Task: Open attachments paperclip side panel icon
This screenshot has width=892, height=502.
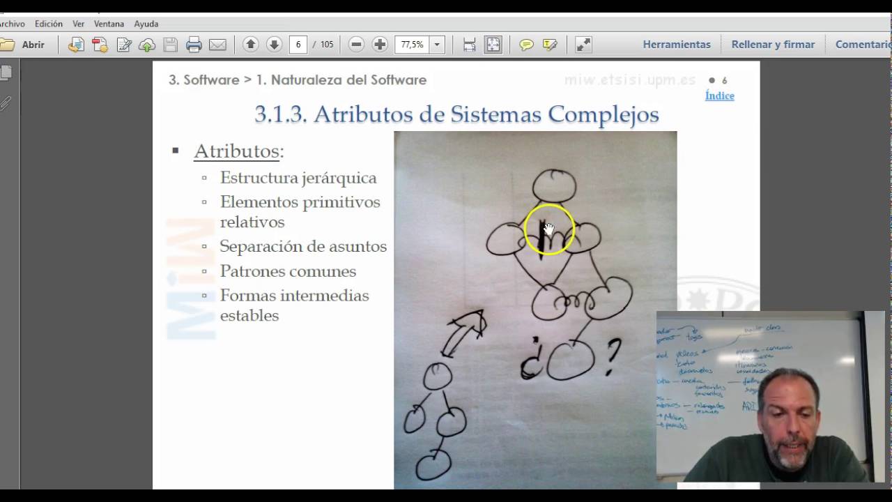Action: [6, 104]
